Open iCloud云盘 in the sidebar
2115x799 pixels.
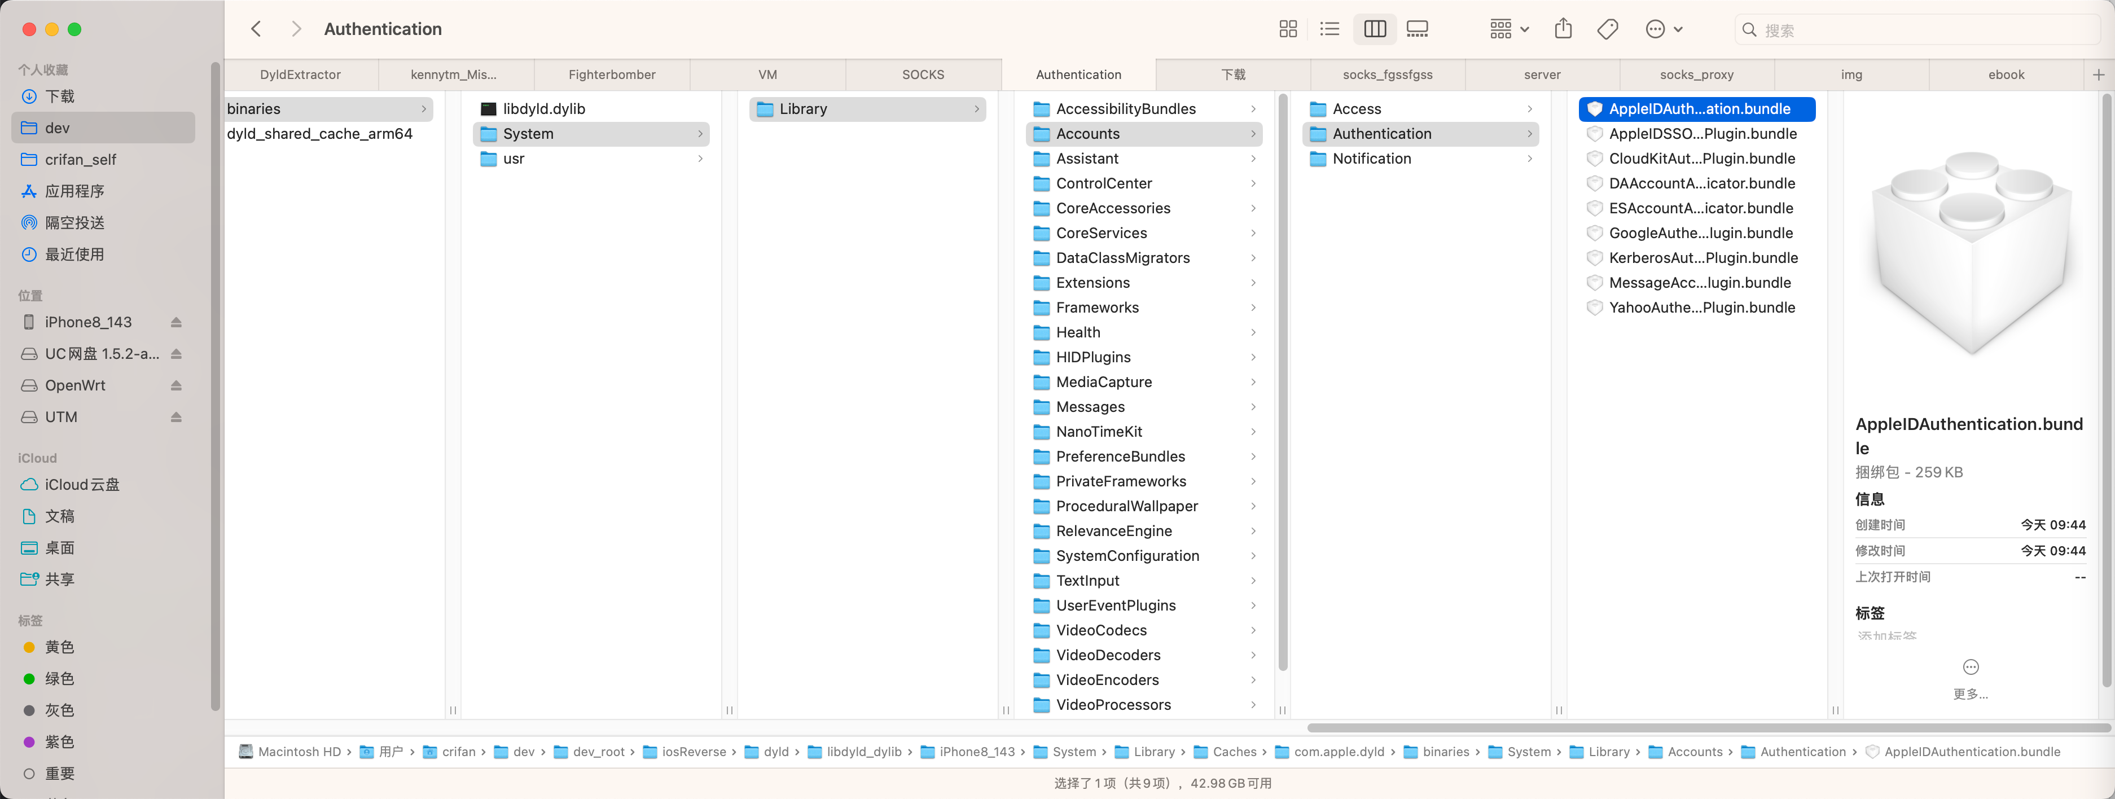103,485
